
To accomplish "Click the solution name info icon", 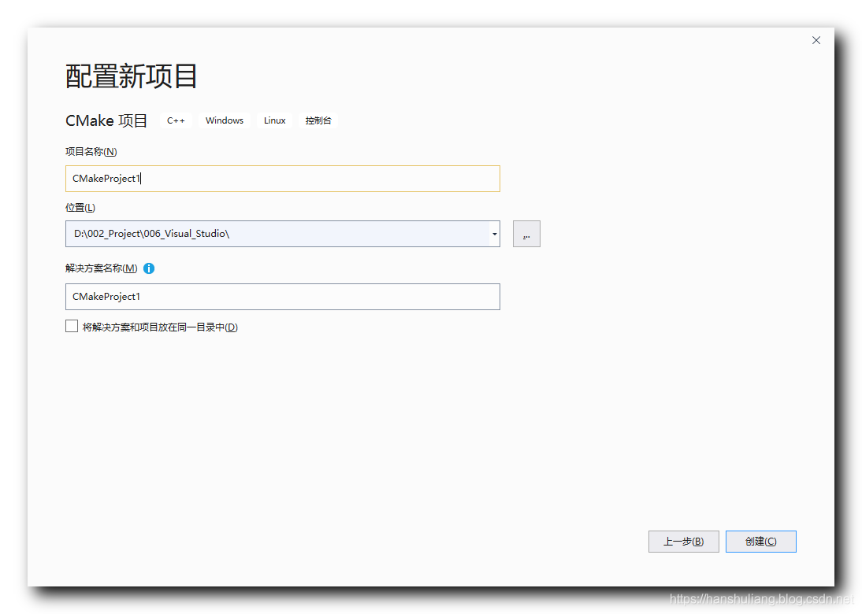I will [149, 268].
